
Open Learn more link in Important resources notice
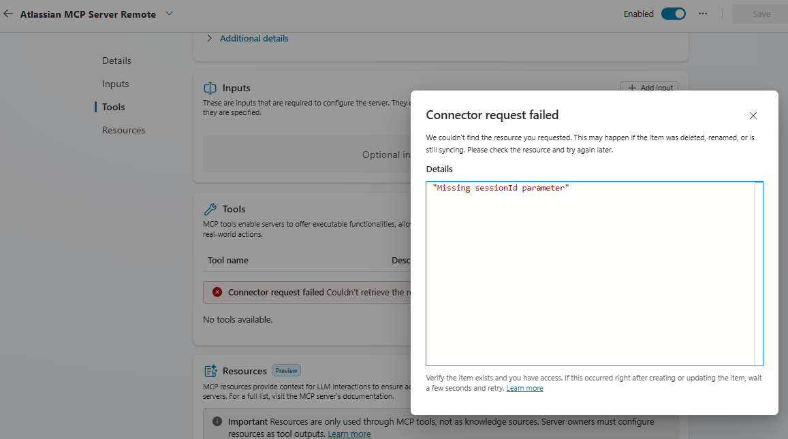pyautogui.click(x=349, y=434)
